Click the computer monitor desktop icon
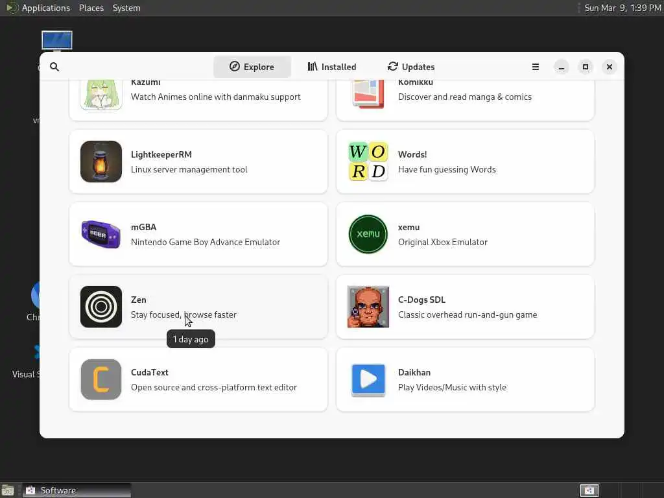 (57, 41)
